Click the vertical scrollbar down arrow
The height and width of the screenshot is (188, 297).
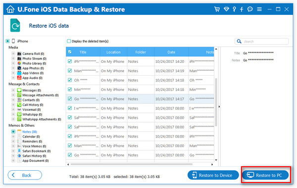(216, 160)
